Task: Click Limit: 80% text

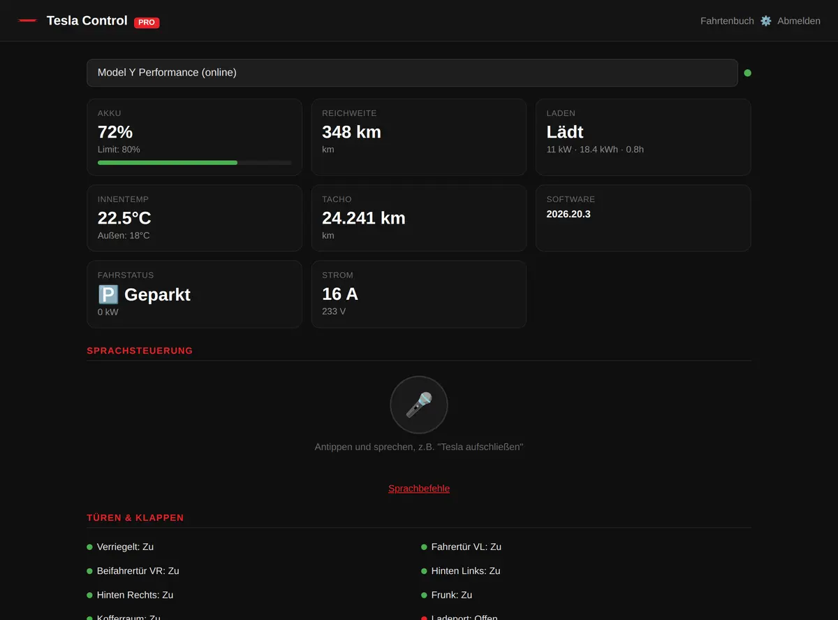Action: coord(119,150)
